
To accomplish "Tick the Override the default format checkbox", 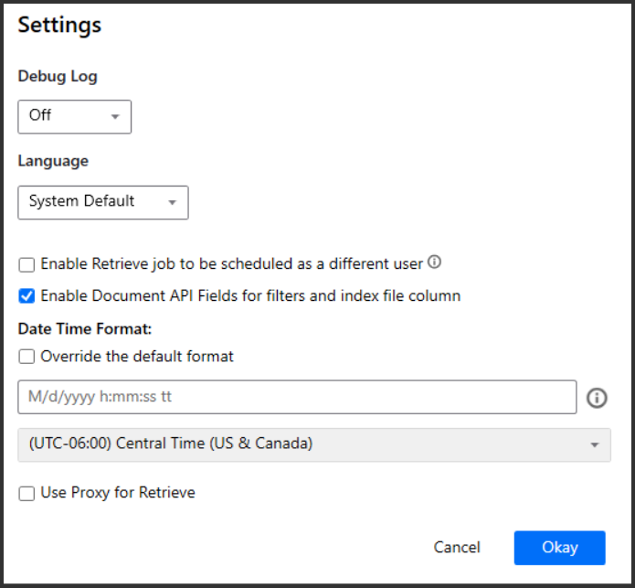I will [27, 357].
